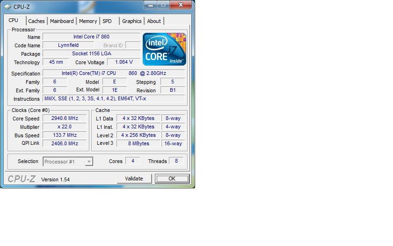Minimize the CPU-Z window
This screenshot has height=246, width=393.
151,5
